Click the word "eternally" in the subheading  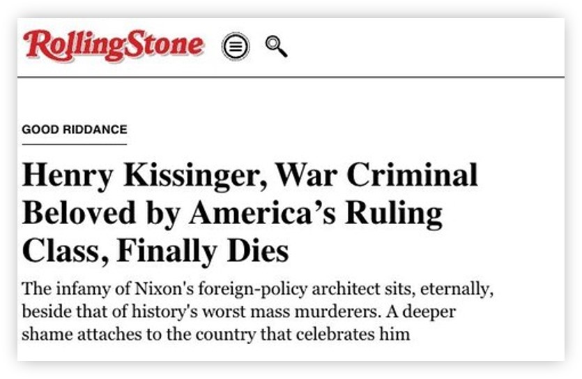424,289
